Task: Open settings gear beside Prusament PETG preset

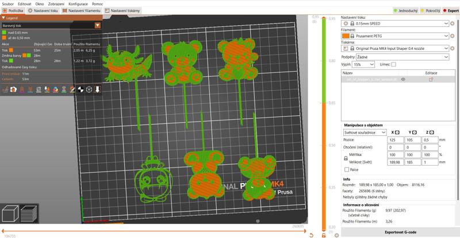Action: [x=453, y=36]
